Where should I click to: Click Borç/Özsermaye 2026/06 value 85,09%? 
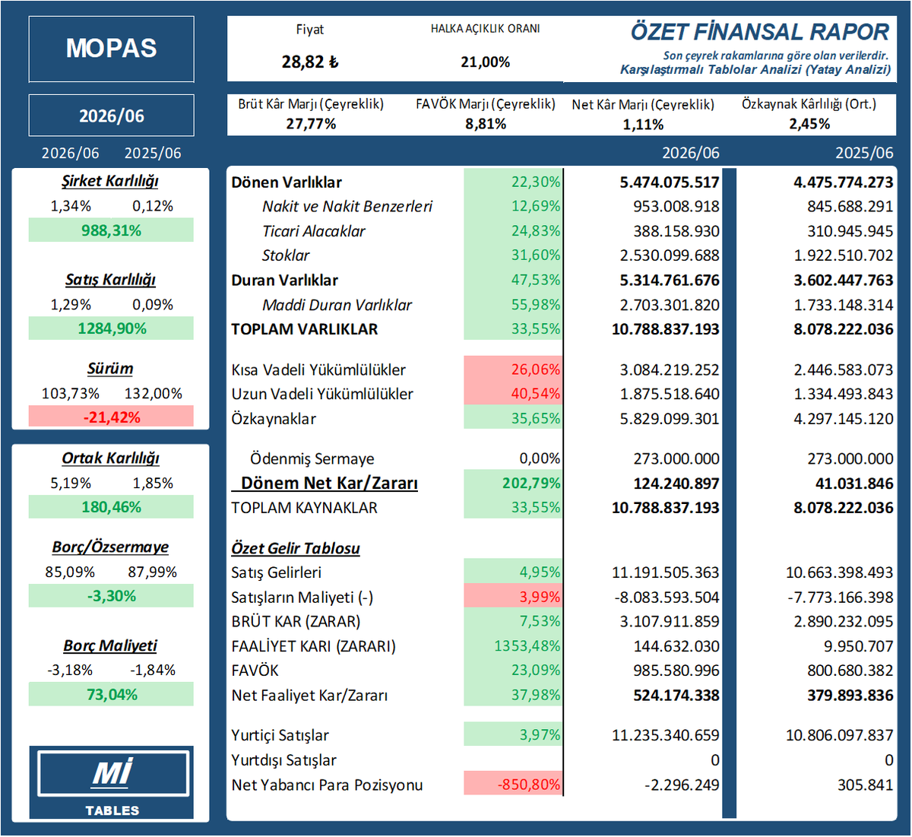(x=70, y=572)
